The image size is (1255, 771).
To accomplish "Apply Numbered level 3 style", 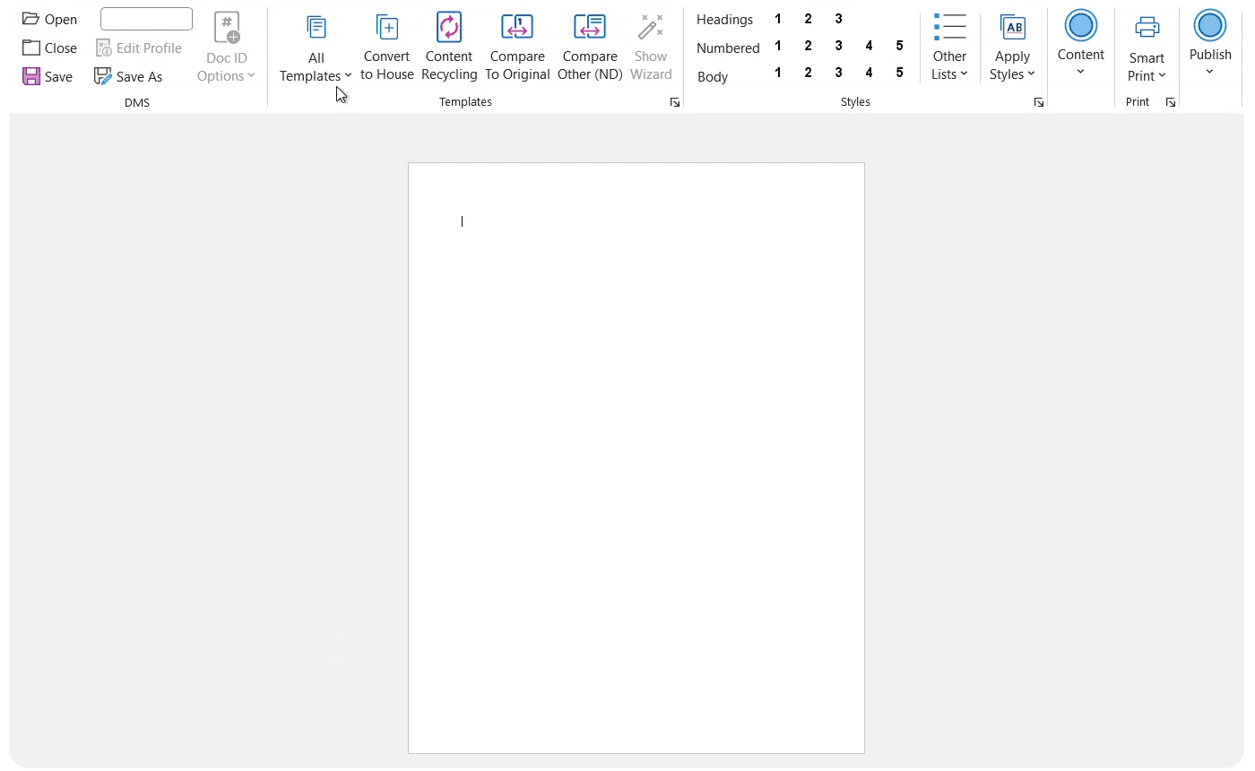I will coord(839,46).
